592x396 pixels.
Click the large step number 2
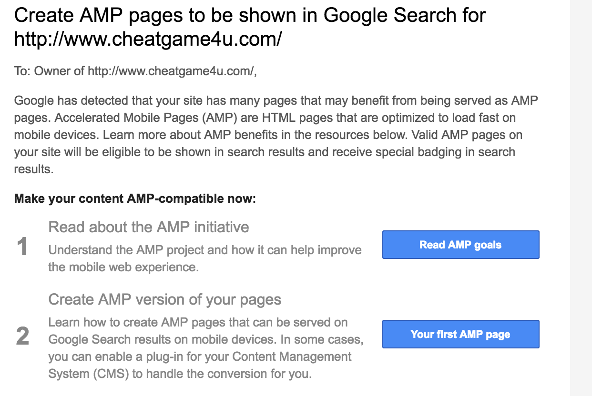point(22,337)
